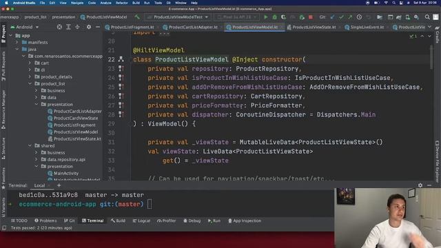Screen dimensions: 441x248
Task: Open the Problems tool window
Action: click(45, 220)
